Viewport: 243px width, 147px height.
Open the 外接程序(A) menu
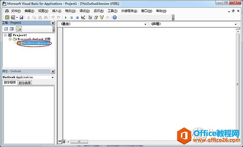point(129,11)
